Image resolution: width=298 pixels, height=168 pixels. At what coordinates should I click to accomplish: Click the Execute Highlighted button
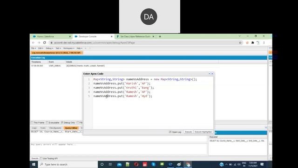point(203,132)
